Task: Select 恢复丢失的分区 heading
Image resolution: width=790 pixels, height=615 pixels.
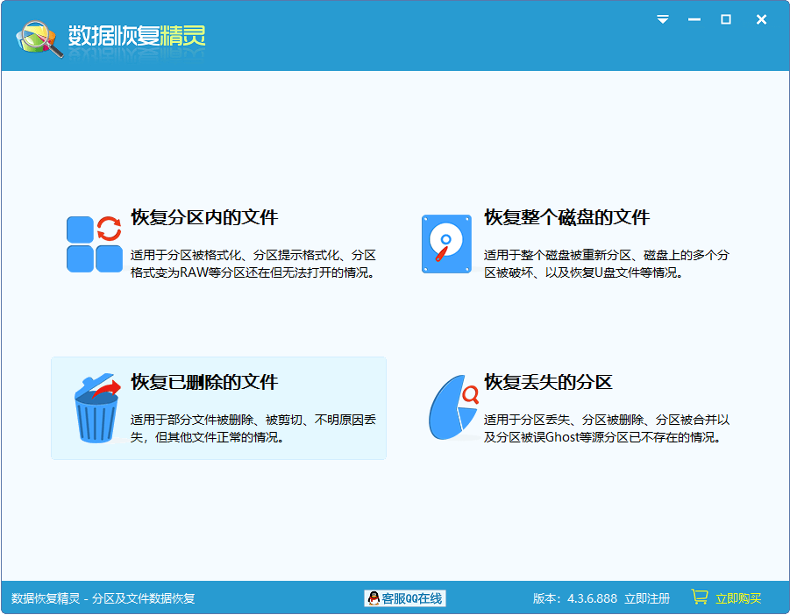Action: 548,382
